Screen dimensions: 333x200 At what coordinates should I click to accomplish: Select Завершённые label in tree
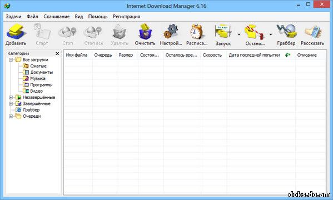[x=37, y=103]
